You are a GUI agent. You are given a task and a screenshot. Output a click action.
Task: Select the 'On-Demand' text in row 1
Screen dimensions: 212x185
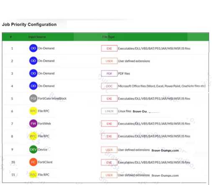(x=46, y=48)
